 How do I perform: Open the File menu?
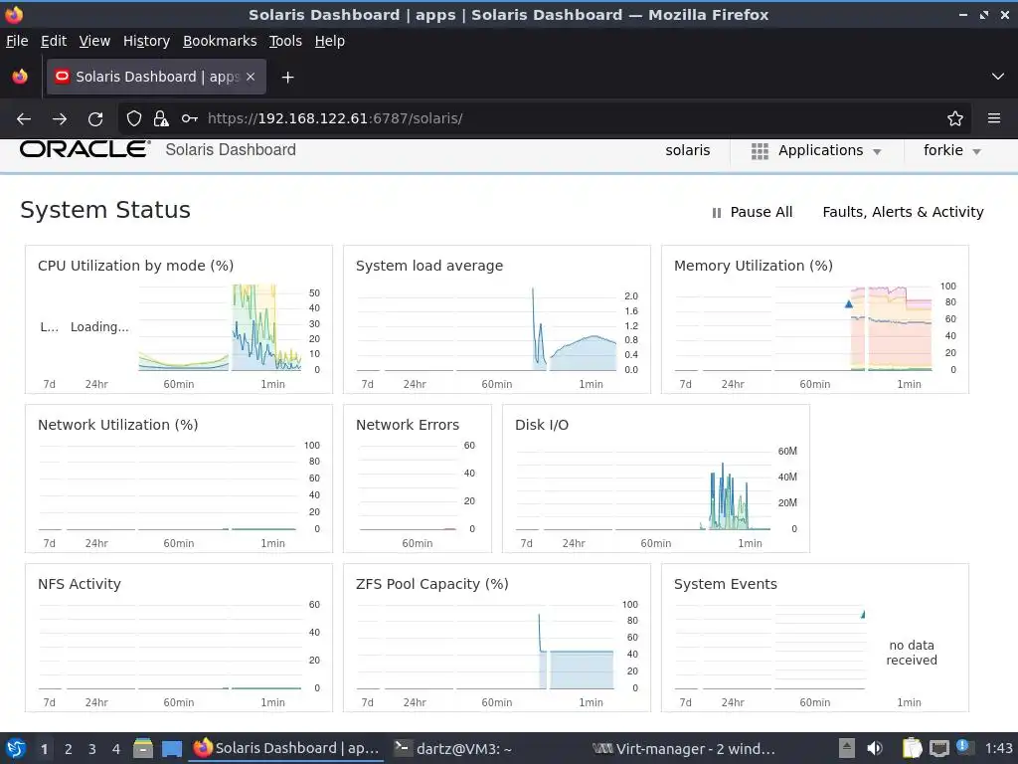point(17,41)
